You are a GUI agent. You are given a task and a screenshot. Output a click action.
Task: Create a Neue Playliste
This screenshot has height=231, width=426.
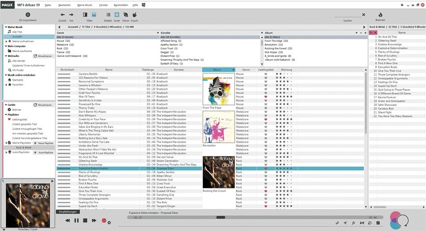pyautogui.click(x=43, y=143)
